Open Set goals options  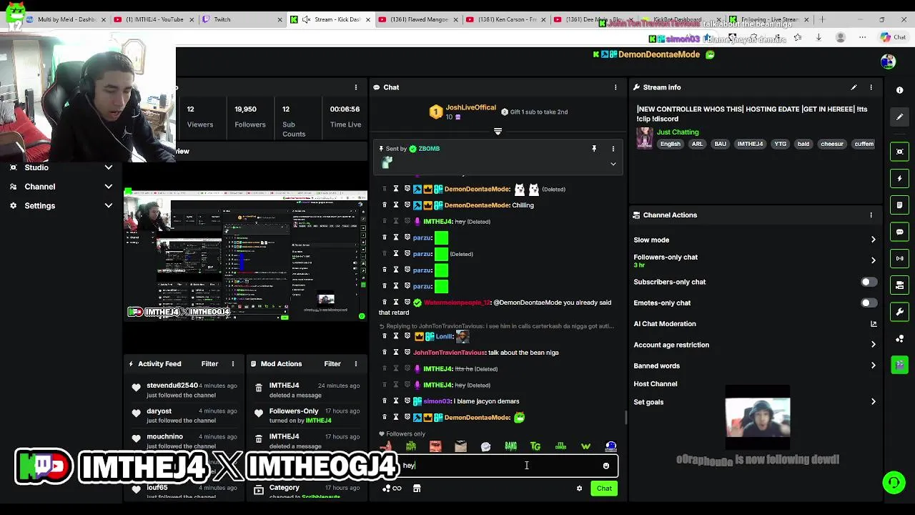pos(754,402)
